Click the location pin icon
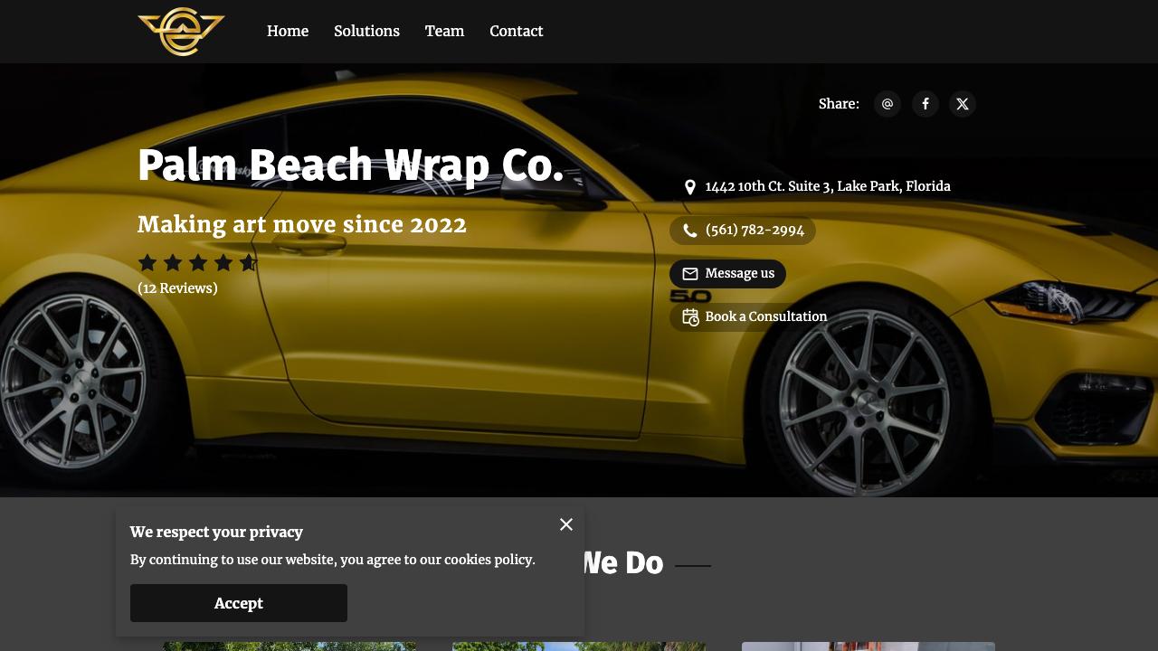This screenshot has height=651, width=1158. [x=690, y=187]
